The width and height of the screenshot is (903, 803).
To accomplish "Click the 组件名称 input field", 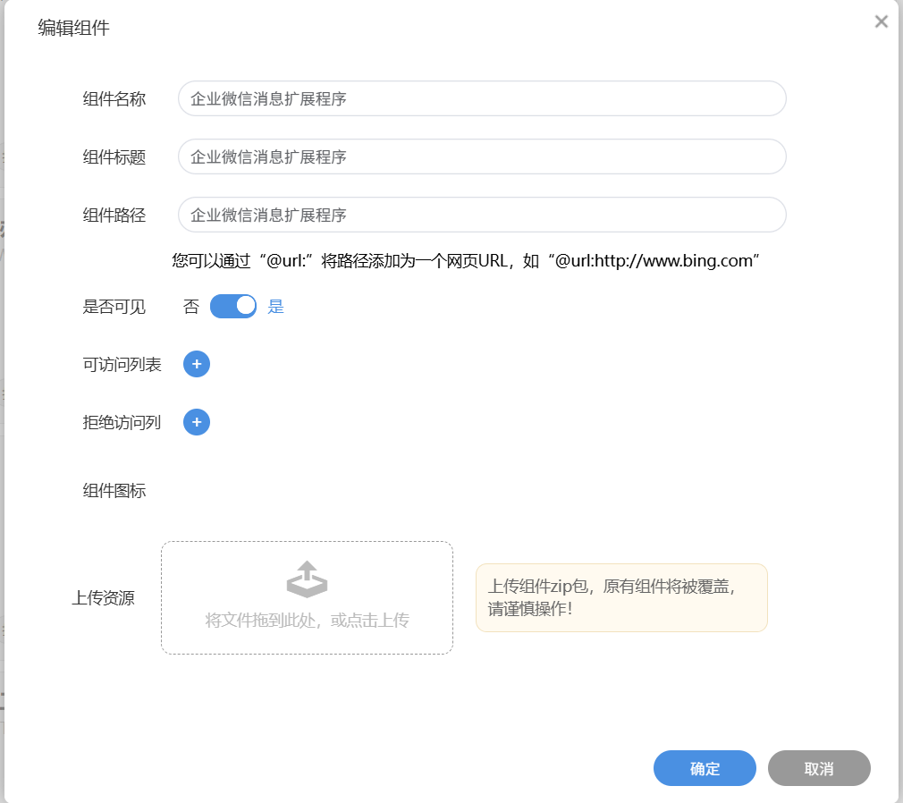I will 482,98.
